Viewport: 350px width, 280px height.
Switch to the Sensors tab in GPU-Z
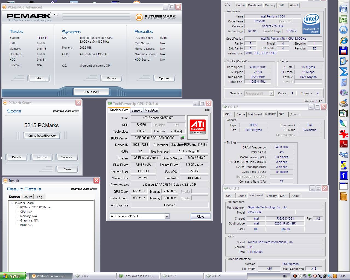137,110
